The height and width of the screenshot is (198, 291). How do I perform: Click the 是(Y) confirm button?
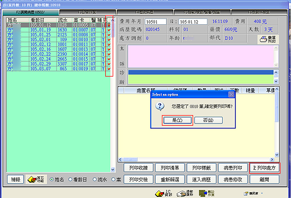coord(177,120)
